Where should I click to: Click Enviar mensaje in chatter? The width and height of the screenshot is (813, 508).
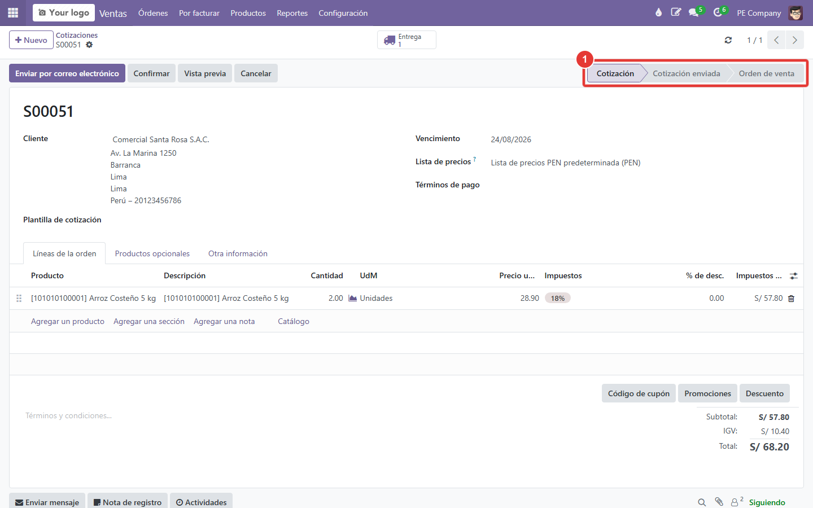(47, 502)
